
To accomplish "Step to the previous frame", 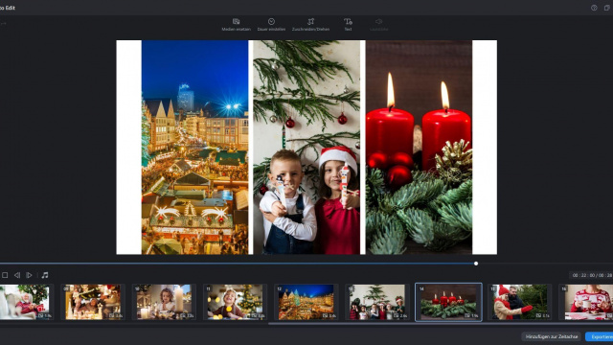I will point(17,275).
